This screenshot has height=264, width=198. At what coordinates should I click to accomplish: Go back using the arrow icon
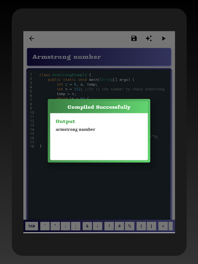32,39
